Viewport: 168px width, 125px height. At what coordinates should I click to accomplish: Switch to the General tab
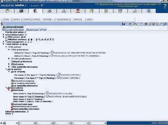tap(16, 19)
